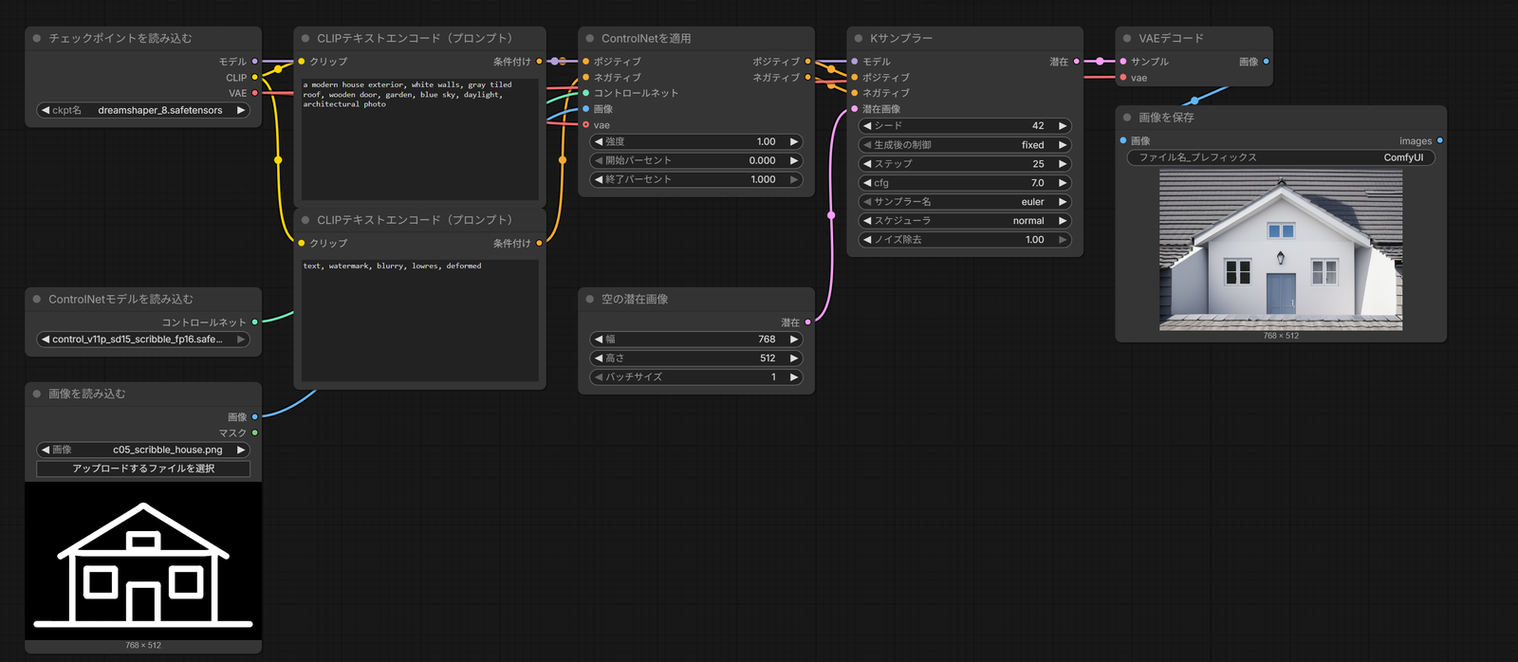1518x662 pixels.
Task: Click the Kサンプラー node title
Action: (901, 39)
